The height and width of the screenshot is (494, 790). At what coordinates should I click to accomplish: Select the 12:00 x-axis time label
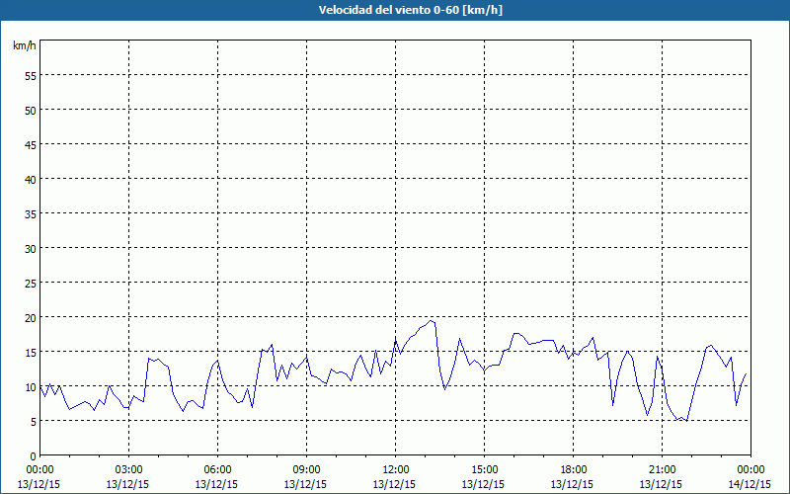pyautogui.click(x=396, y=470)
